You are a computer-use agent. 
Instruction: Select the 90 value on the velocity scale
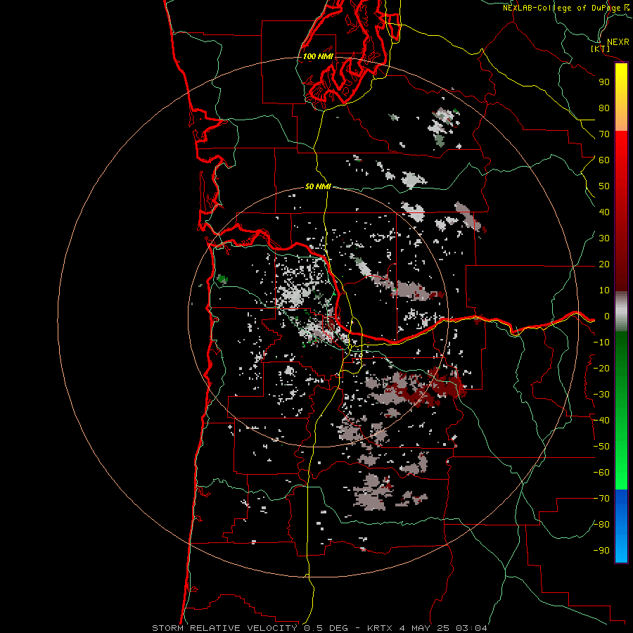coord(604,82)
